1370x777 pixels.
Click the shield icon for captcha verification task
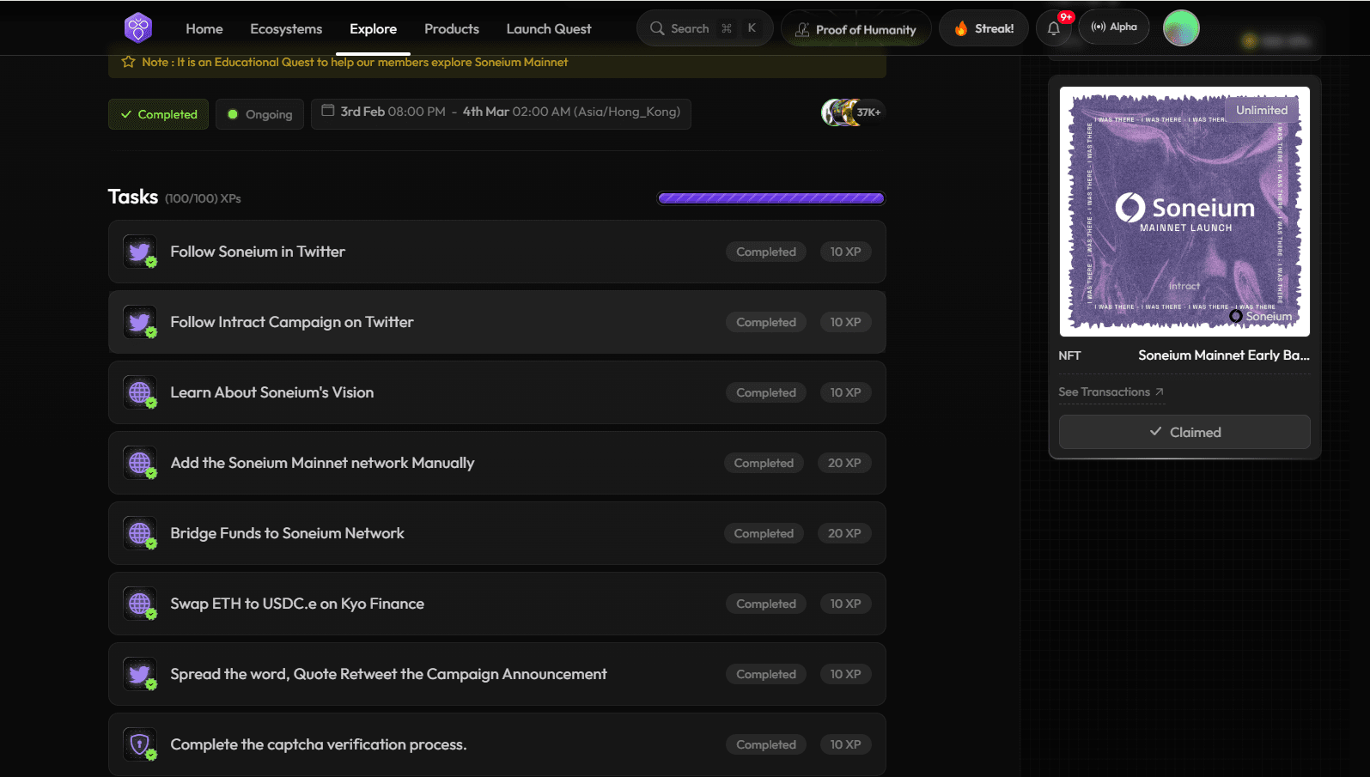(x=140, y=744)
